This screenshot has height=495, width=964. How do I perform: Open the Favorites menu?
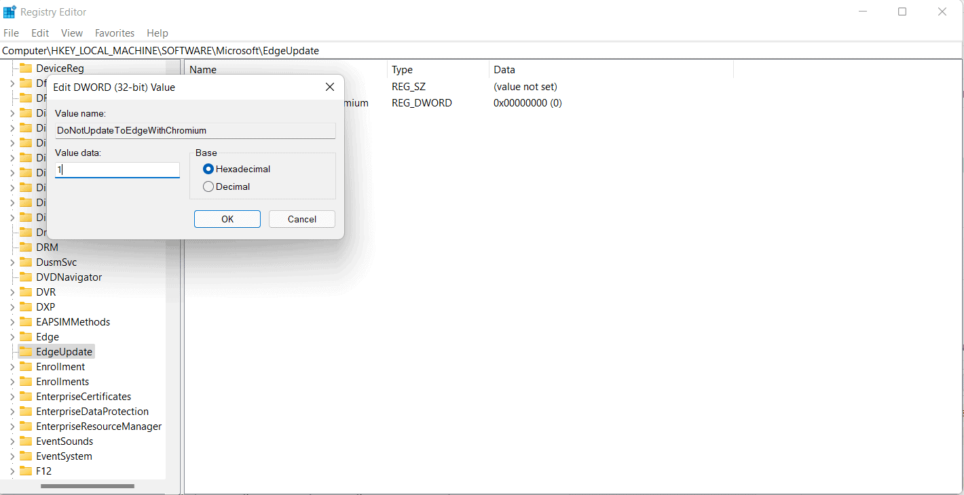[x=115, y=33]
